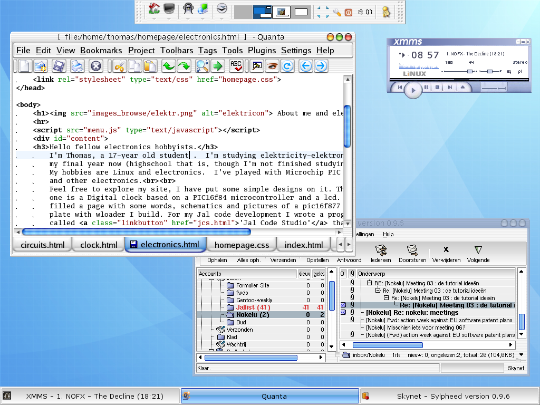Paste using the clipboard icon in Quanta
Image resolution: width=540 pixels, height=405 pixels.
[150, 66]
